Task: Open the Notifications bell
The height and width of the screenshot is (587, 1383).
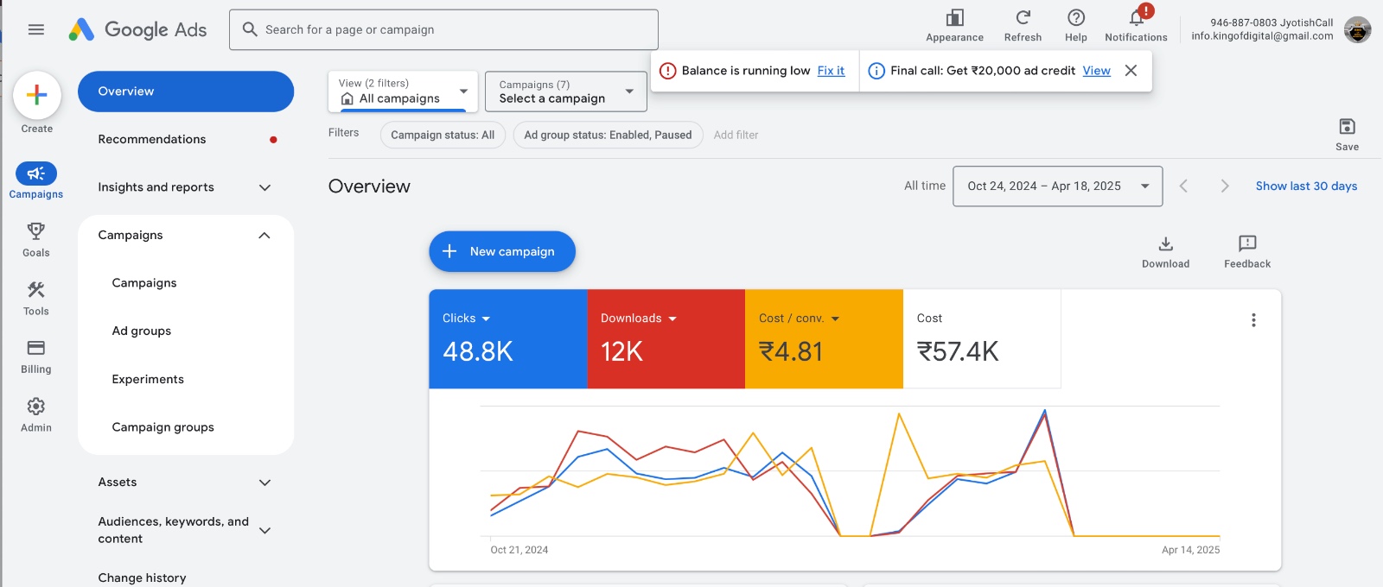Action: pos(1136,18)
